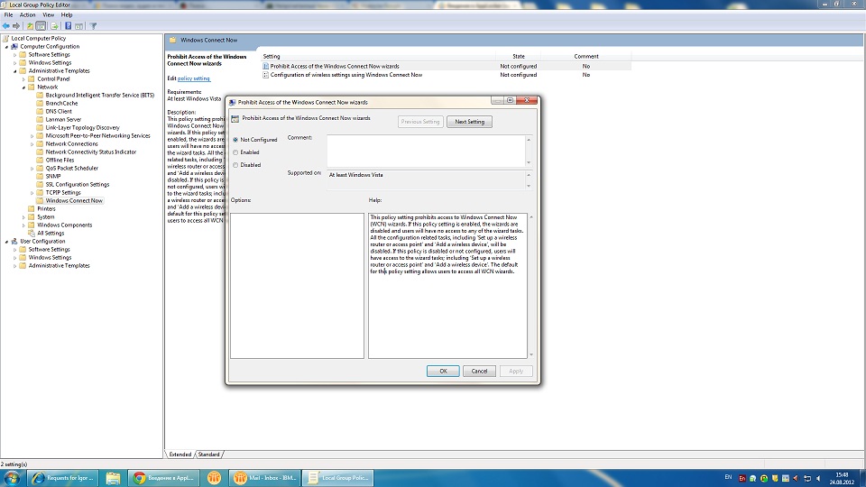Click the Filter funnel toolbar icon
Image resolution: width=866 pixels, height=487 pixels.
93,26
